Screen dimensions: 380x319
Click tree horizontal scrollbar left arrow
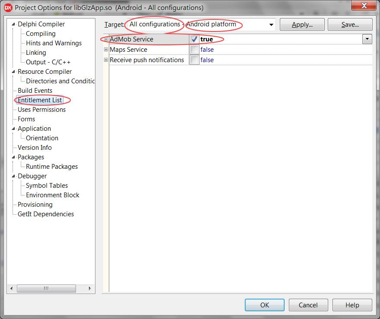(x=11, y=288)
